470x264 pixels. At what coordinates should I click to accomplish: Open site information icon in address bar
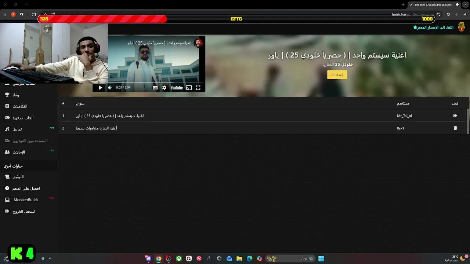(438, 14)
